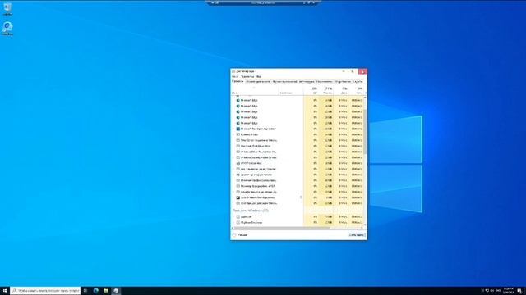526x295 pixels.
Task: Select the Microsoft Text Input Application icon
Action: pos(238,129)
